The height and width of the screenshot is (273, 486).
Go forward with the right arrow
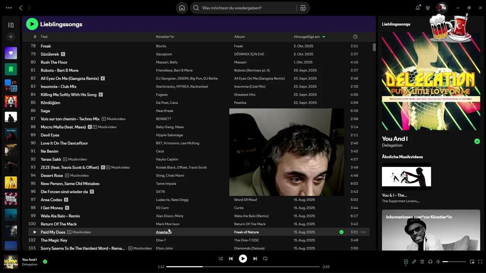point(29,8)
